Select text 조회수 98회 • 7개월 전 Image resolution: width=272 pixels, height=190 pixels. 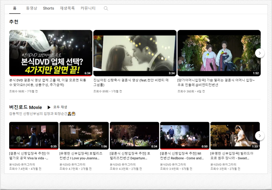click(23, 91)
